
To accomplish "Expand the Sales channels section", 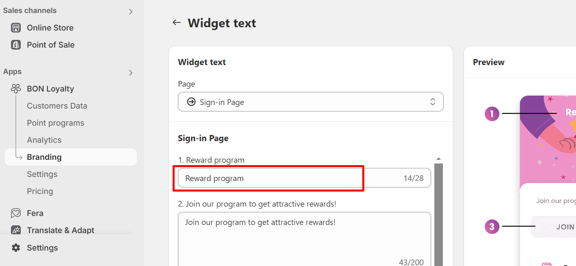I will click(131, 12).
